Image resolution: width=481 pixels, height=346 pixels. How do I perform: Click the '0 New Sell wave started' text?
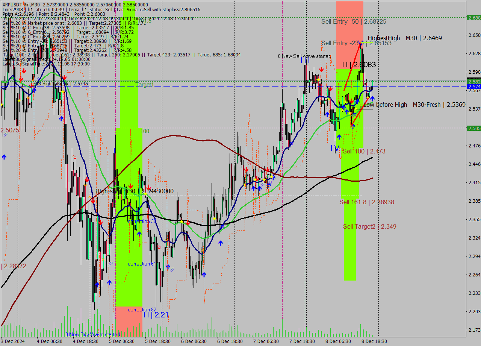click(304, 56)
